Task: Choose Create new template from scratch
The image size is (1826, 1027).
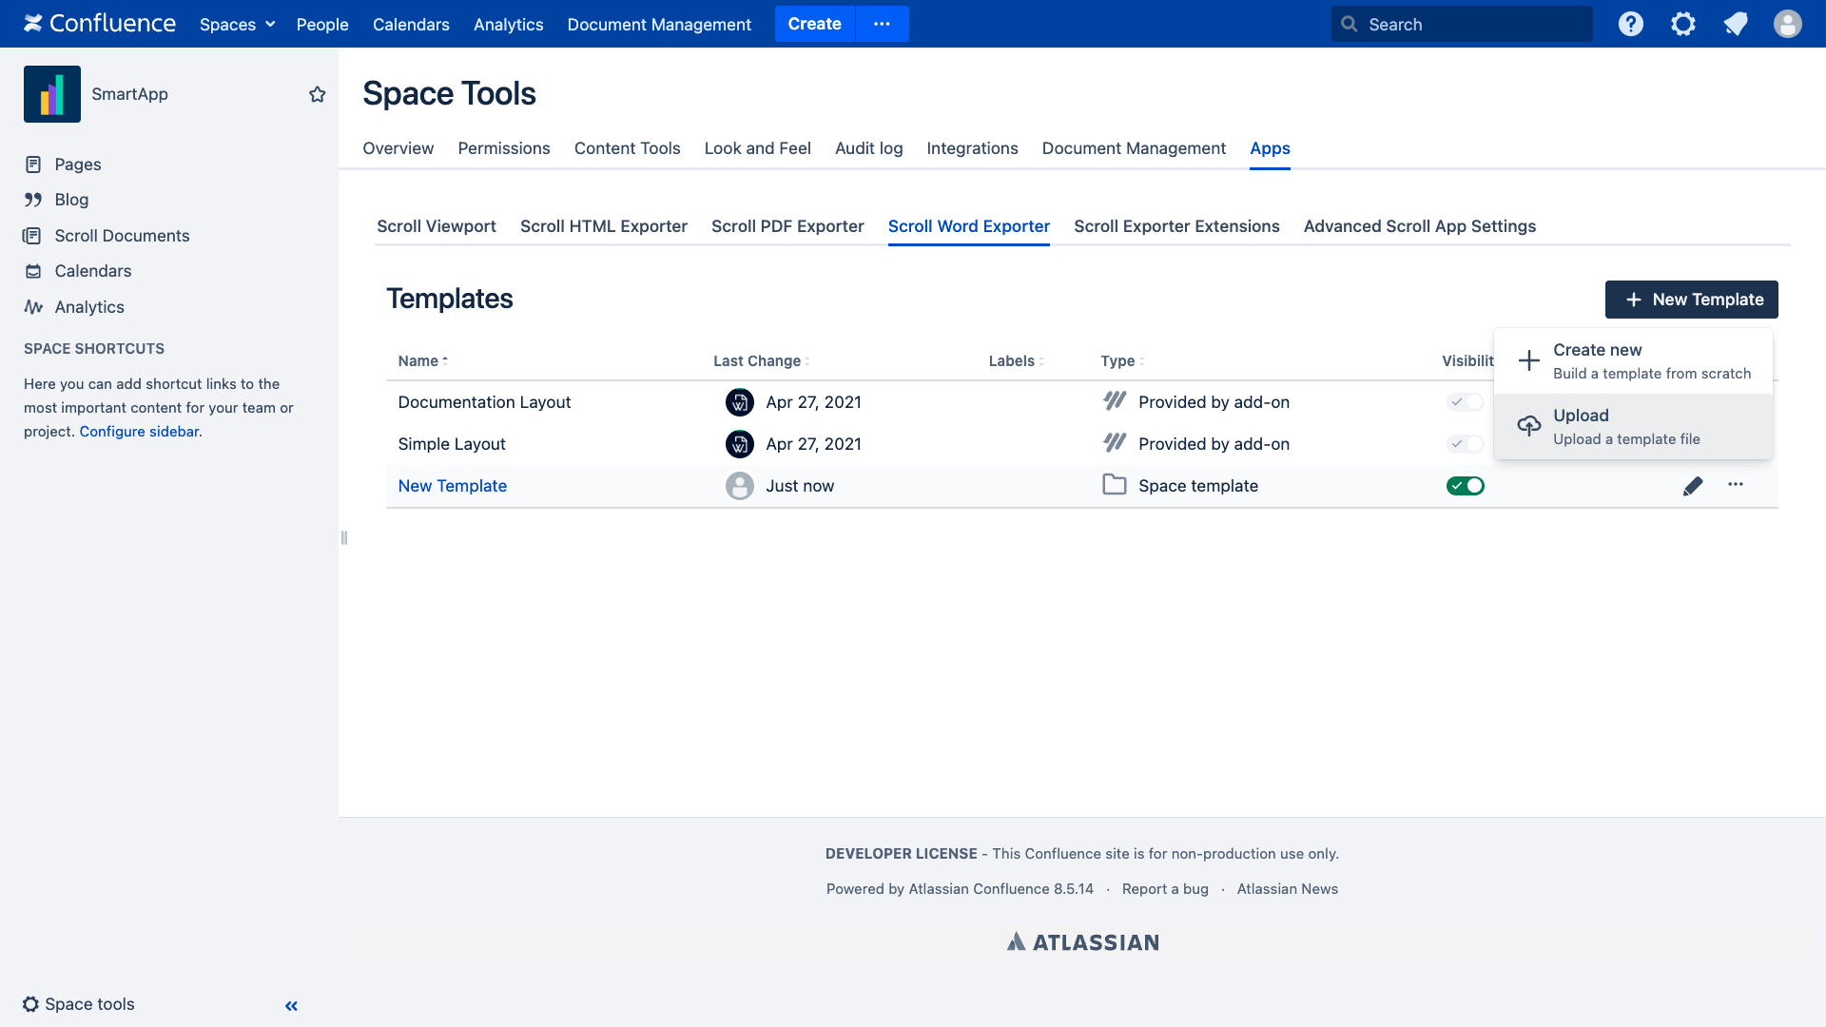Action: pyautogui.click(x=1633, y=360)
